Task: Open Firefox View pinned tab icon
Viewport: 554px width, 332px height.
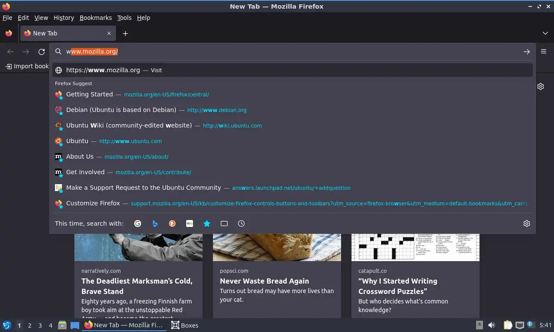Action: click(x=9, y=33)
